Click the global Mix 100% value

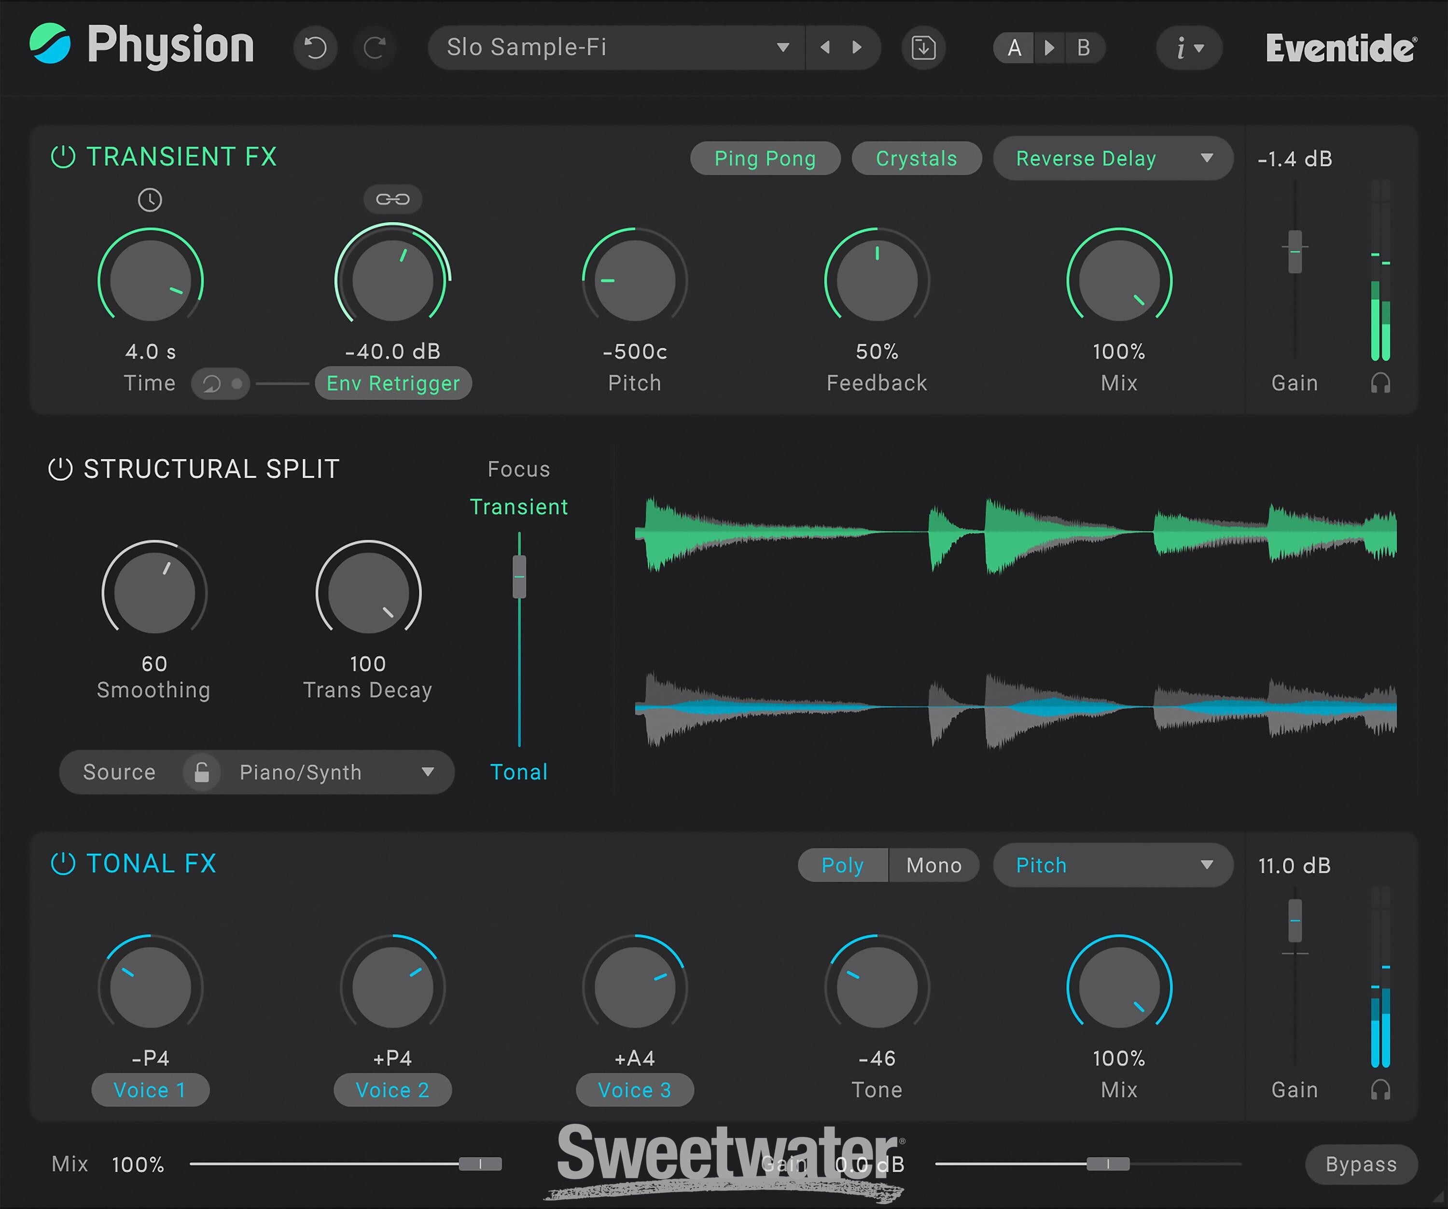(x=138, y=1165)
